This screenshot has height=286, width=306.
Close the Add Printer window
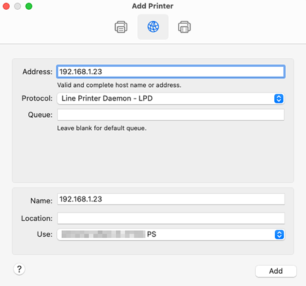pos(6,6)
